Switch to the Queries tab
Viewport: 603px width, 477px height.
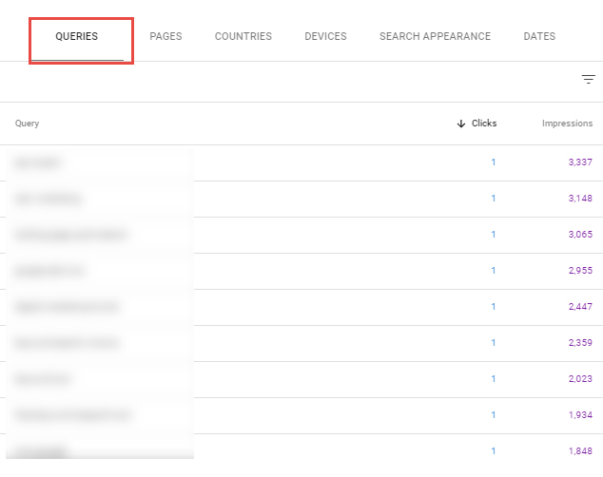coord(77,36)
